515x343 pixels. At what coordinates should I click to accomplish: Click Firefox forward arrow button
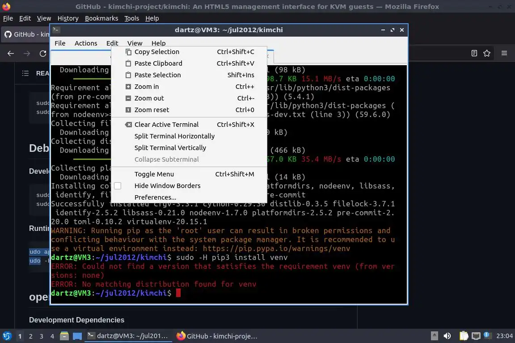27,53
